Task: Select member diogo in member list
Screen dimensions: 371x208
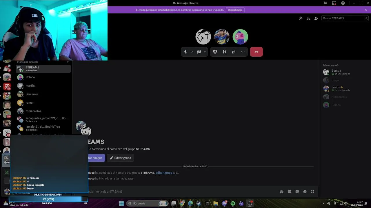Action: [x=345, y=80]
